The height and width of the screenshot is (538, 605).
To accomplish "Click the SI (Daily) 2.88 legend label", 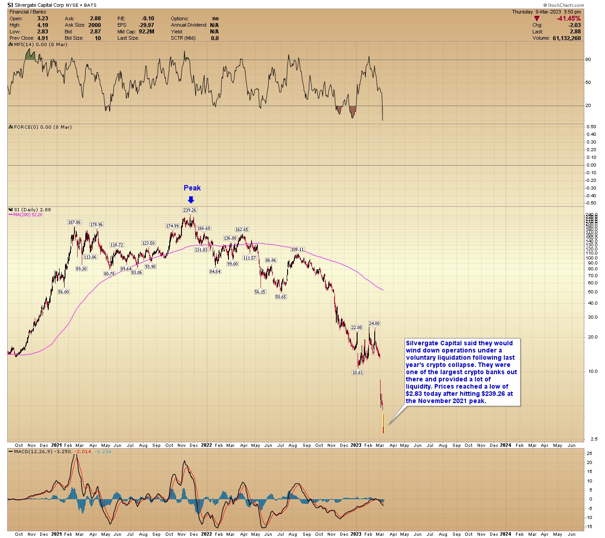I will click(33, 209).
